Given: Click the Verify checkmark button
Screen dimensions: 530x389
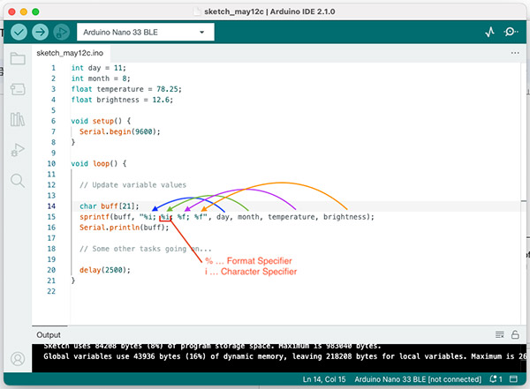Looking at the screenshot, I should tap(19, 32).
